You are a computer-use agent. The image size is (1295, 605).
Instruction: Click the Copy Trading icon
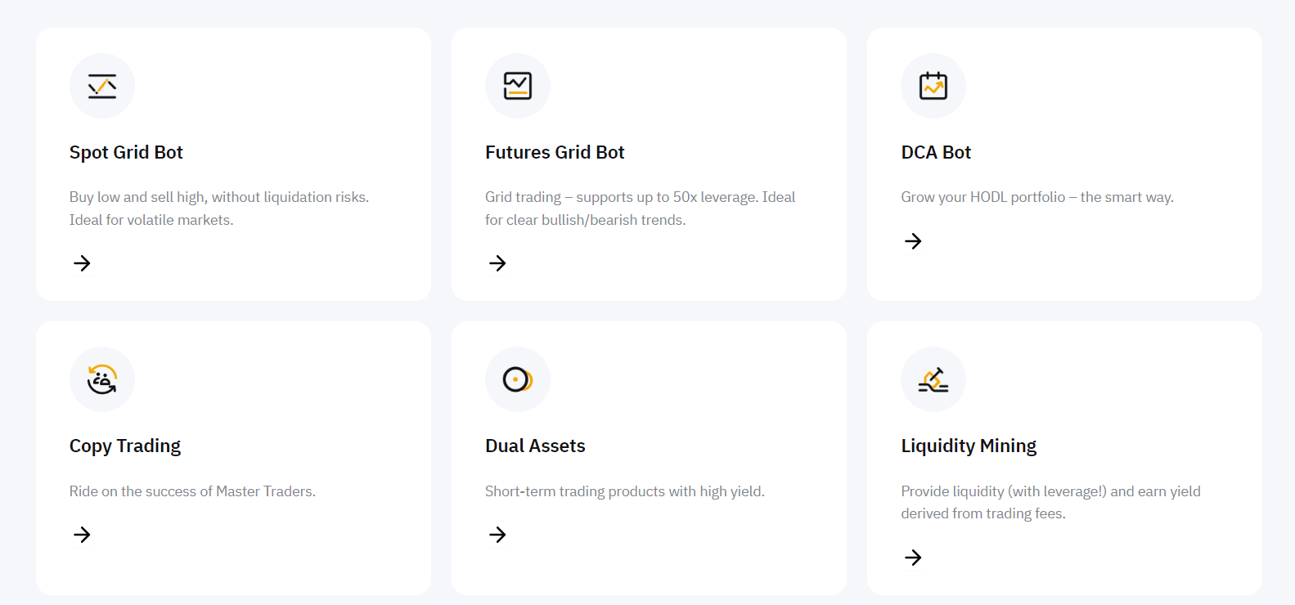click(x=102, y=379)
